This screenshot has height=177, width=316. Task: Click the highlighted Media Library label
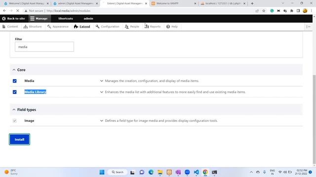coord(35,92)
